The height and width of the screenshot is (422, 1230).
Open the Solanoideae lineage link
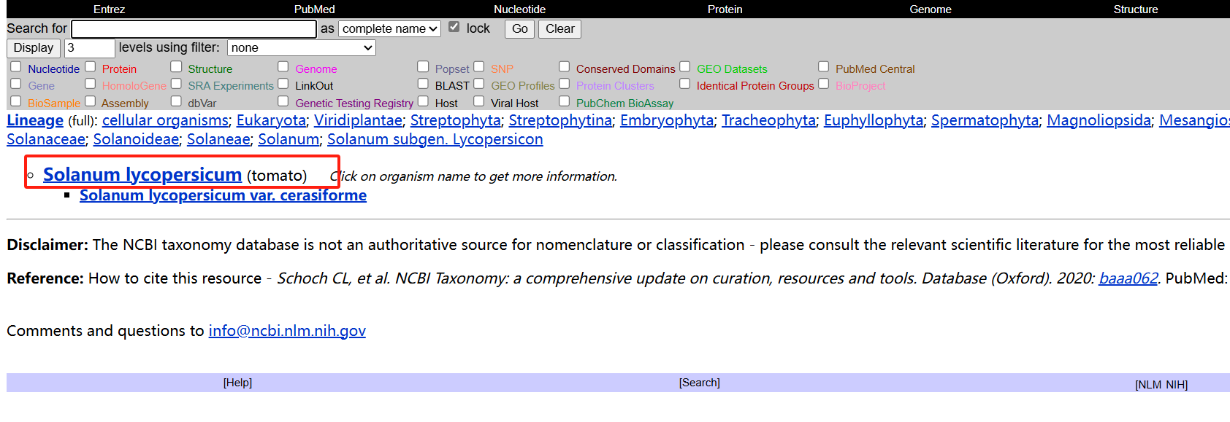coord(136,139)
